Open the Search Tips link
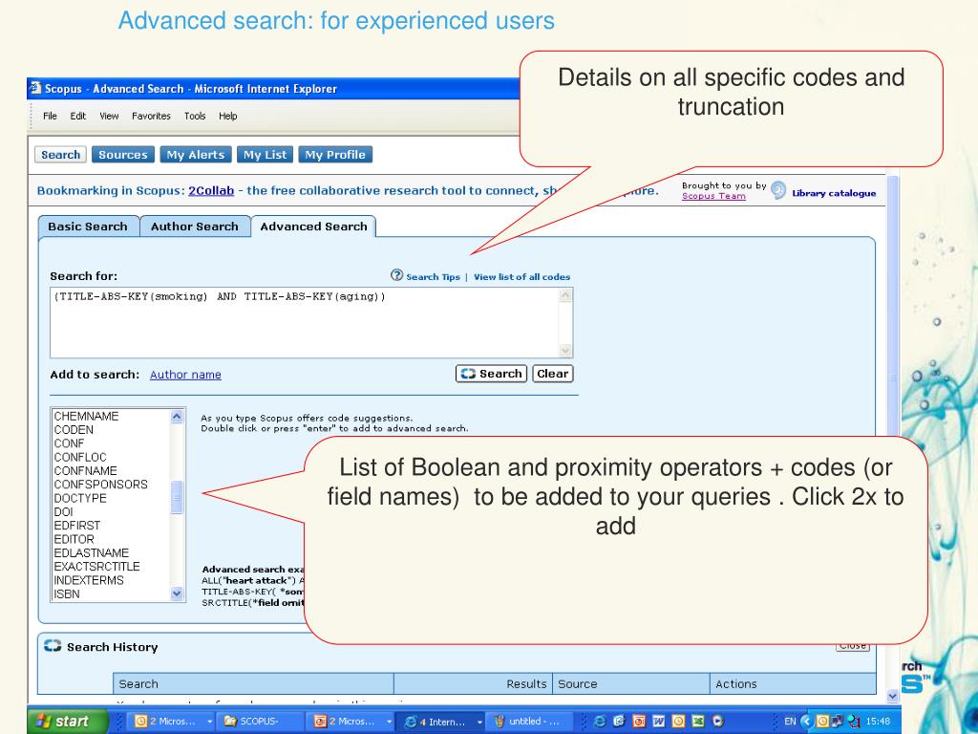978x734 pixels. pos(433,277)
